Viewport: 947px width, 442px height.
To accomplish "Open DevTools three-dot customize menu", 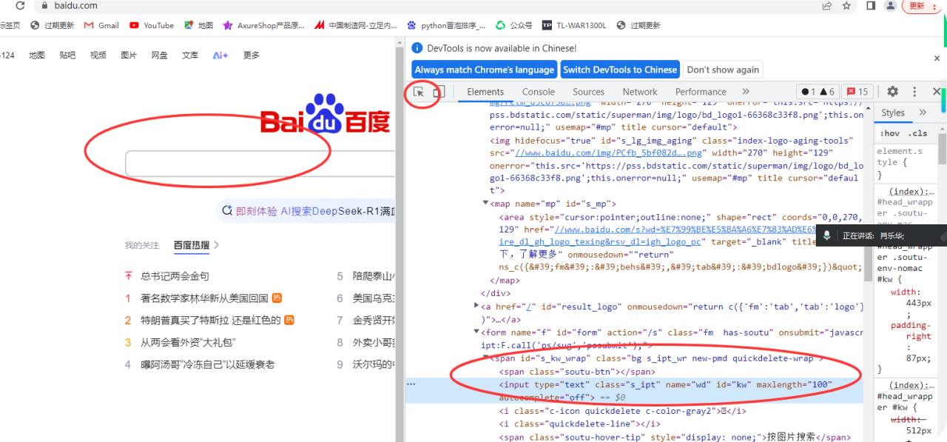I will [x=914, y=92].
